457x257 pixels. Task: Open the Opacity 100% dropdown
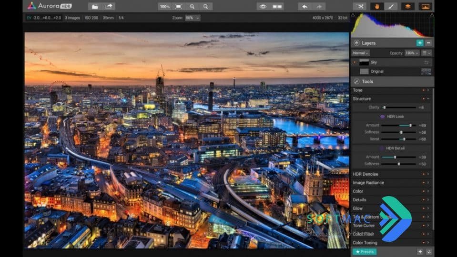(412, 53)
